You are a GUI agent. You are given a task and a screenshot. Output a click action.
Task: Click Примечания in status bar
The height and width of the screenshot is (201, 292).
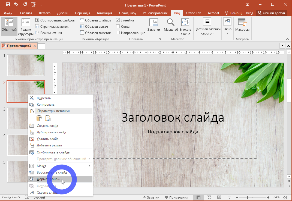coord(176,197)
